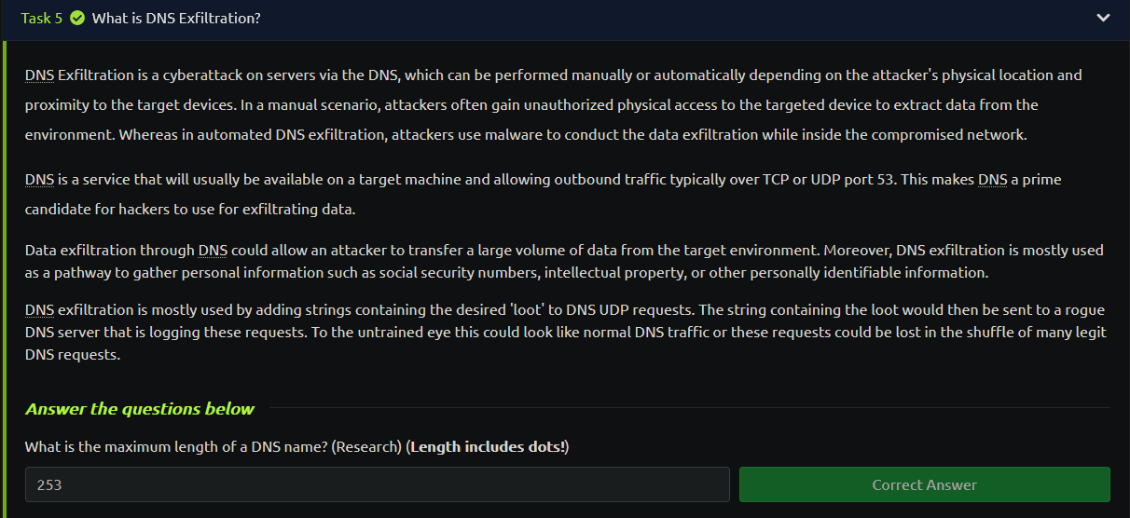Click the underlined DNS before 'exfiltration is mostly used by'
Screen dimensions: 1130x518
(39, 309)
